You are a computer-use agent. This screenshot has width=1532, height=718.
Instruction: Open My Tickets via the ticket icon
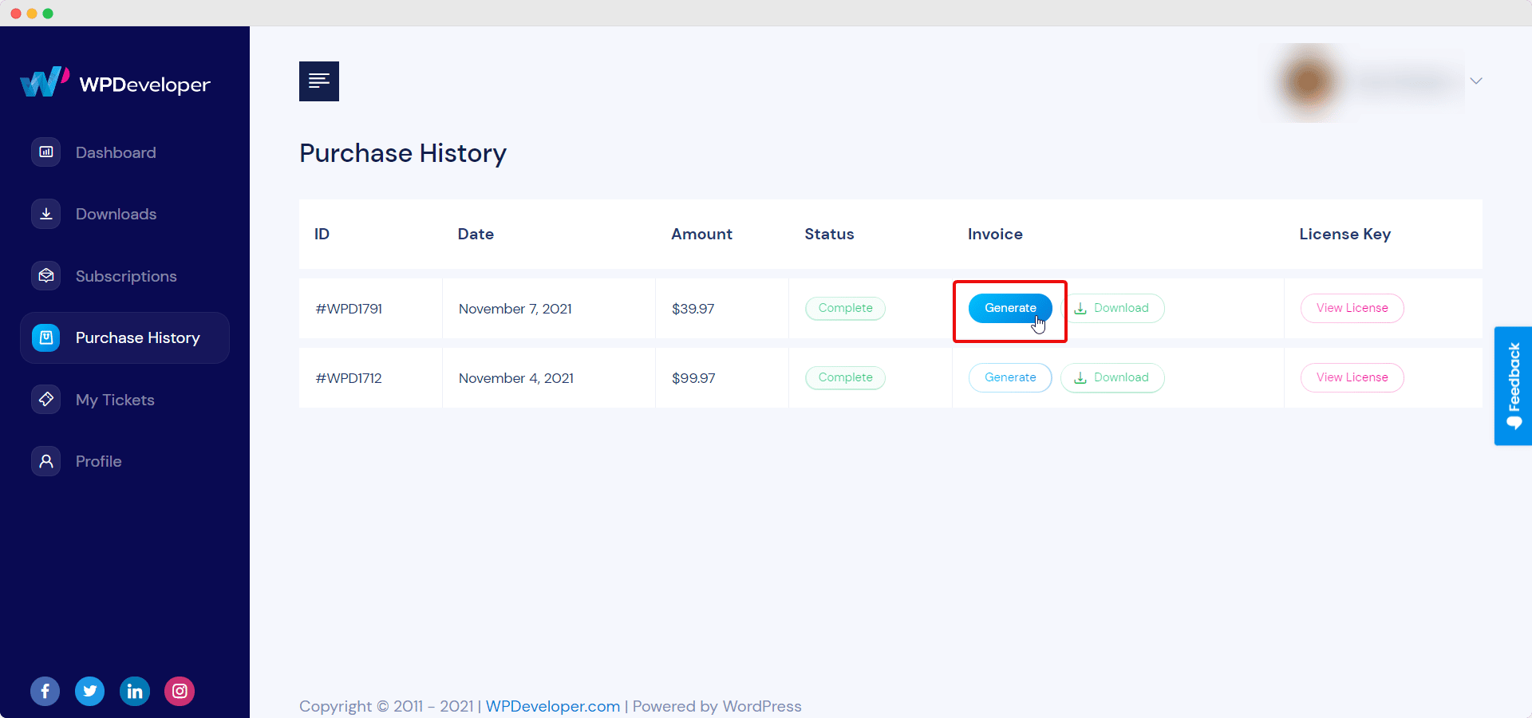click(x=45, y=399)
